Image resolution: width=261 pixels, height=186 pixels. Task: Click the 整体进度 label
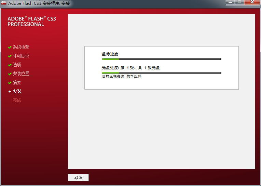pyautogui.click(x=110, y=54)
